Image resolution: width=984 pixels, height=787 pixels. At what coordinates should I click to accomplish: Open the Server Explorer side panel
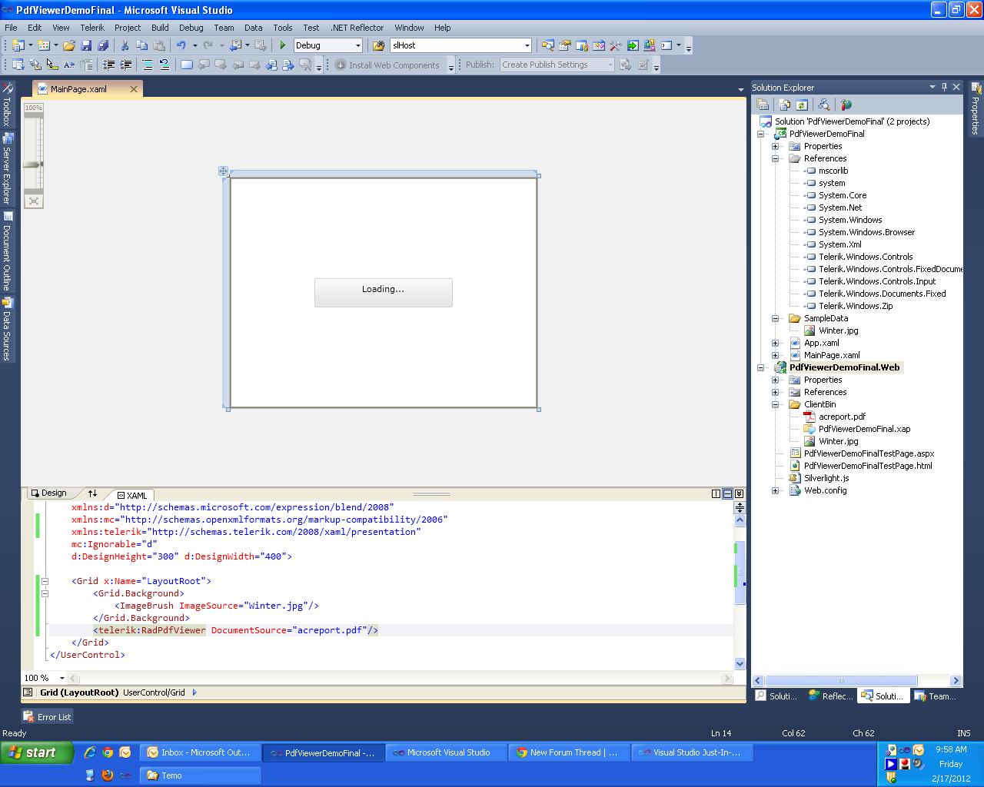click(7, 169)
